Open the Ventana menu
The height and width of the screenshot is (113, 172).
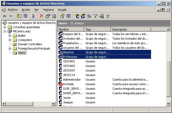coord(48,10)
